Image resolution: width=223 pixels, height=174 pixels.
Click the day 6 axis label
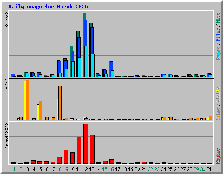point(47,169)
